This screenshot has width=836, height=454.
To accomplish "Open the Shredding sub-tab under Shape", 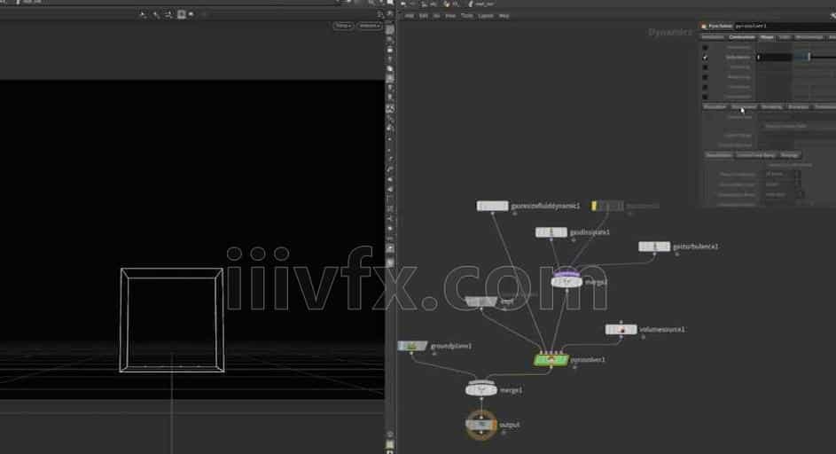I will (x=771, y=106).
